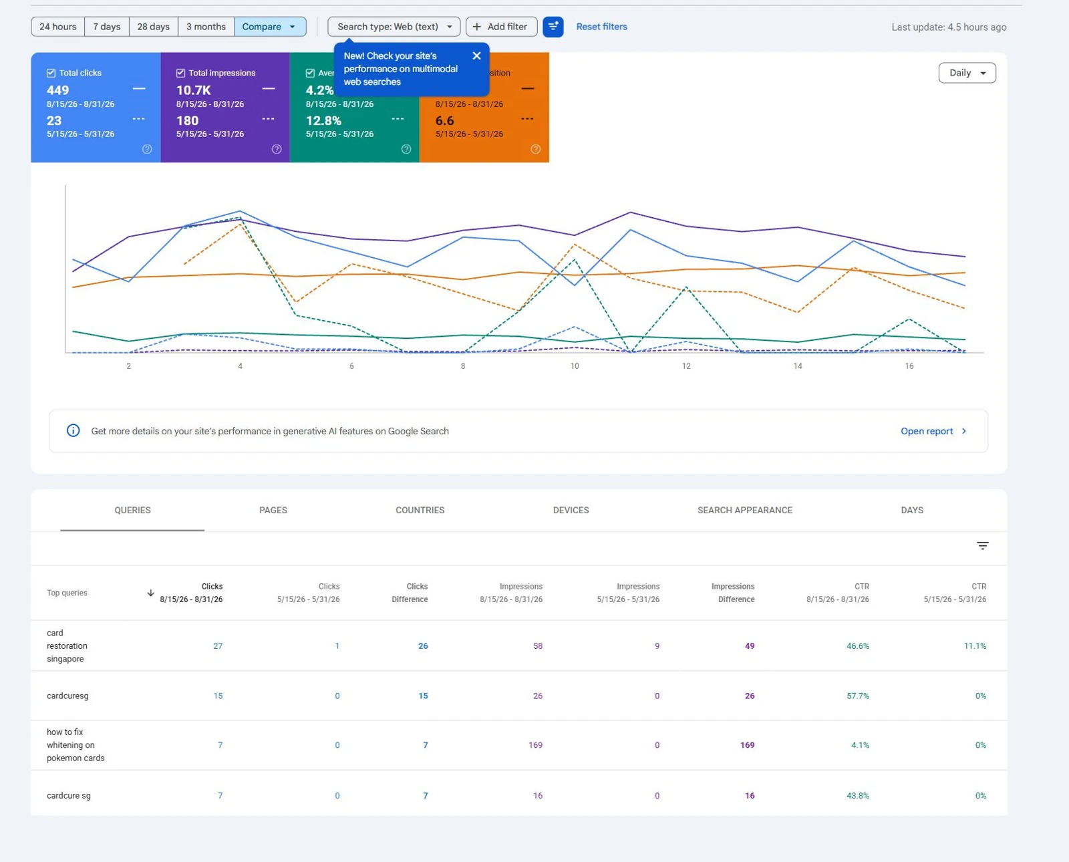Click the blue filter sparkle icon button

553,27
